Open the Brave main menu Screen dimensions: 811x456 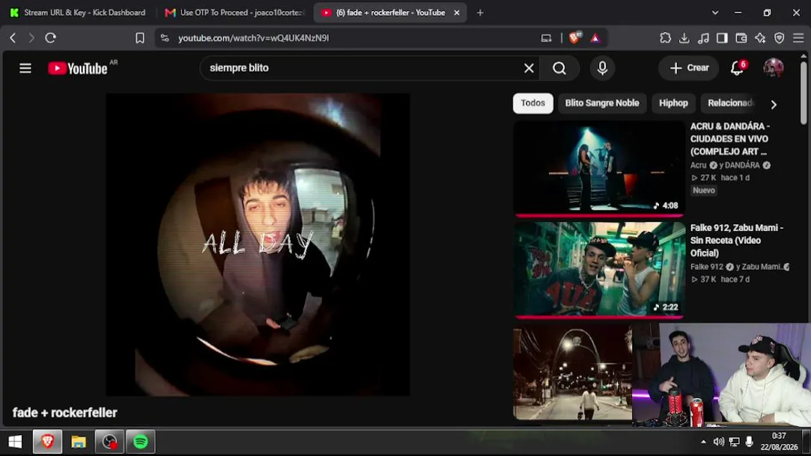click(x=798, y=38)
